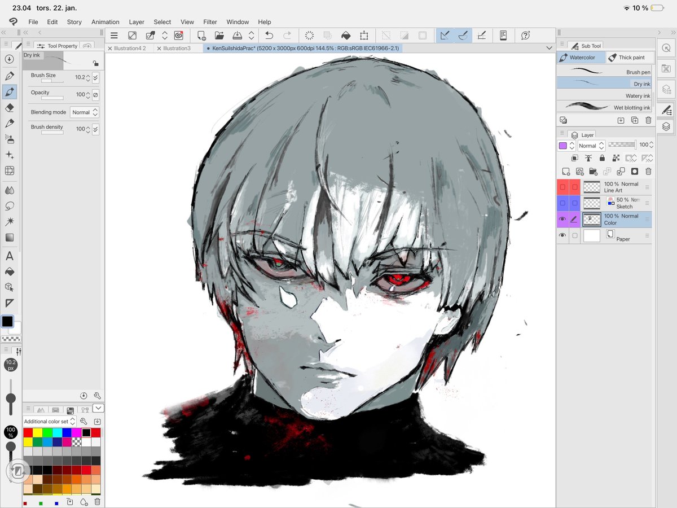Select the Ruler triangle tool
677x508 pixels.
tap(10, 304)
